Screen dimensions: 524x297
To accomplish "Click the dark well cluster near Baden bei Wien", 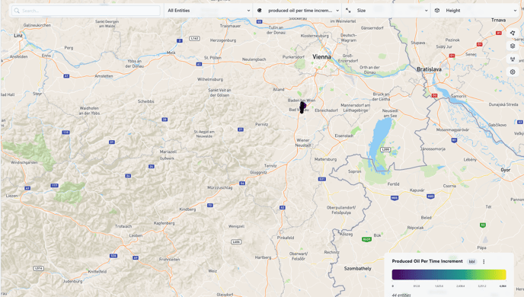I will 302,107.
